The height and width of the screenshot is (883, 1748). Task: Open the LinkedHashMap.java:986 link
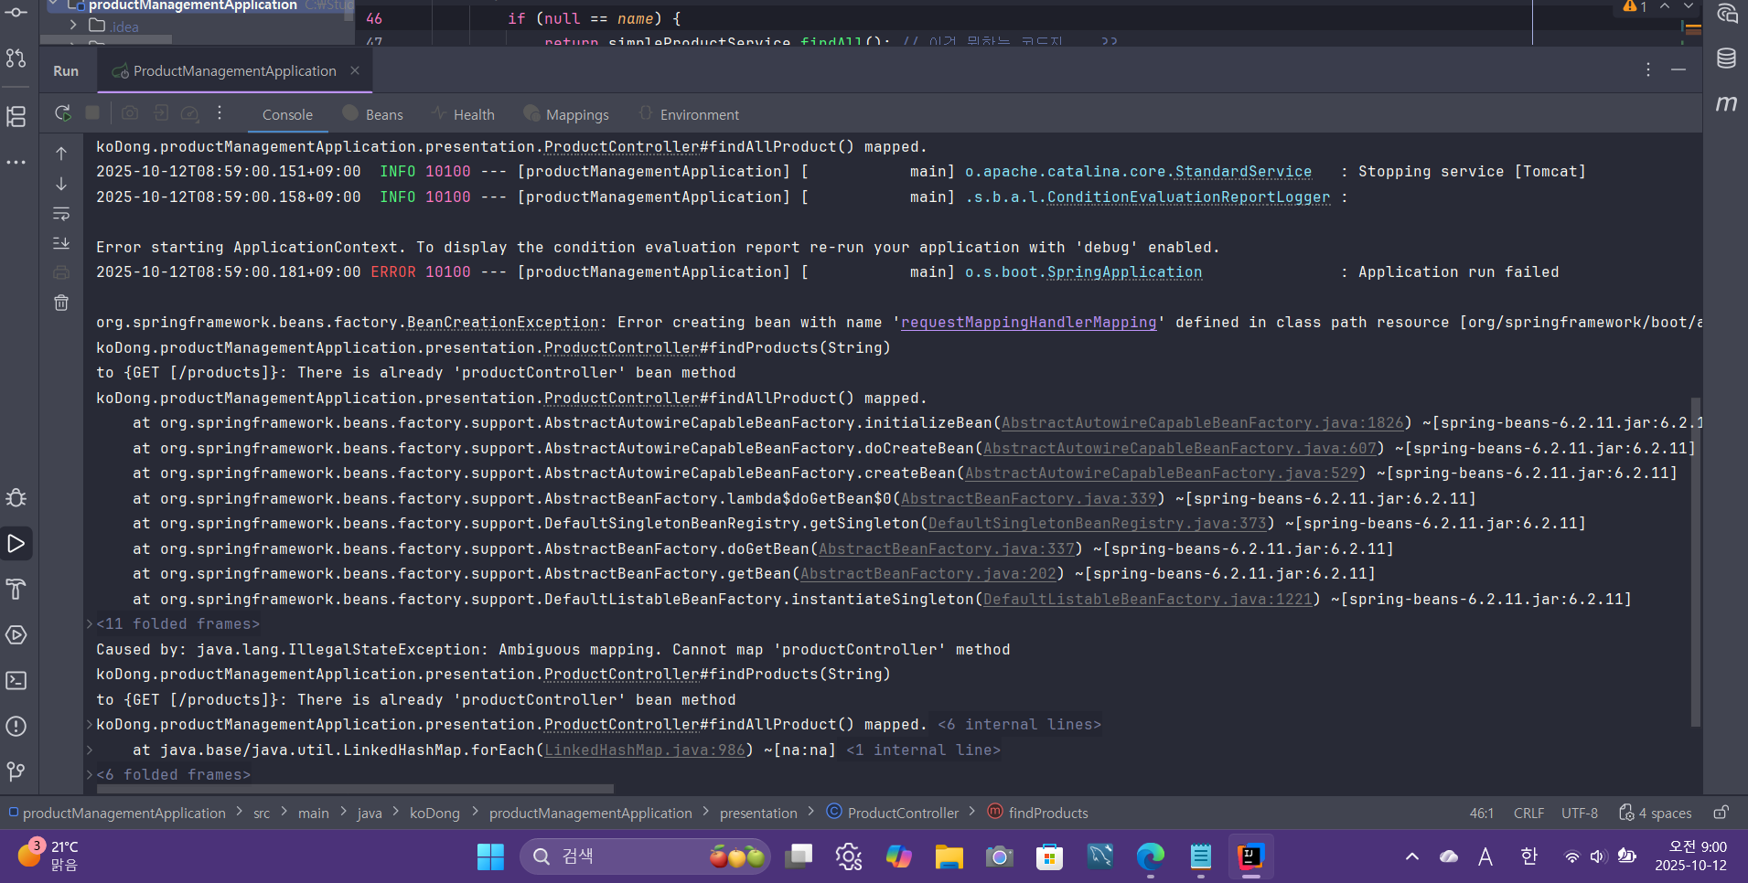[x=644, y=750]
